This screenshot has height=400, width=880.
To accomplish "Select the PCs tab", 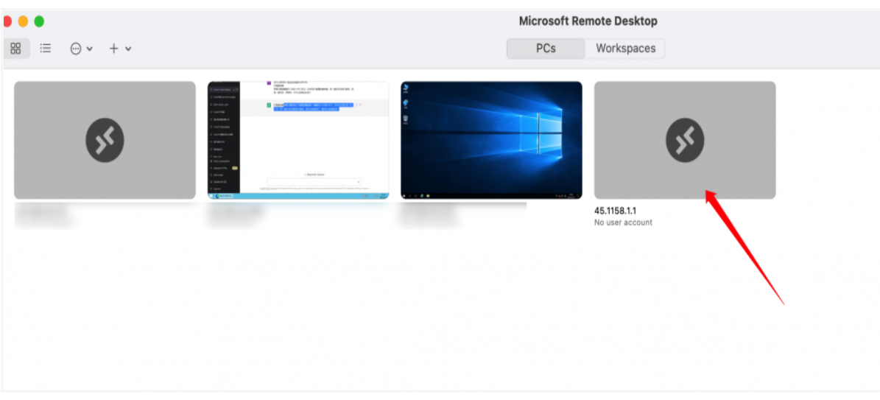I will (546, 49).
